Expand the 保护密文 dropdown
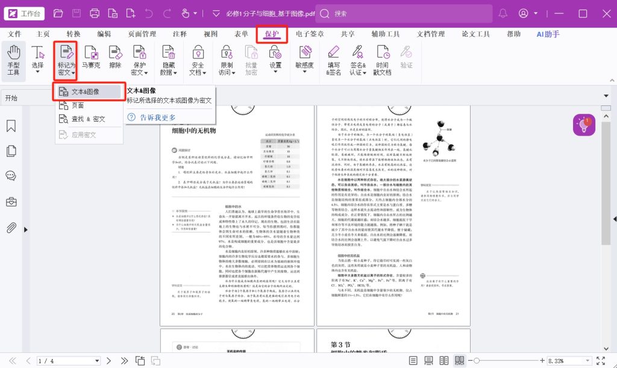The width and height of the screenshot is (617, 368). (x=139, y=60)
